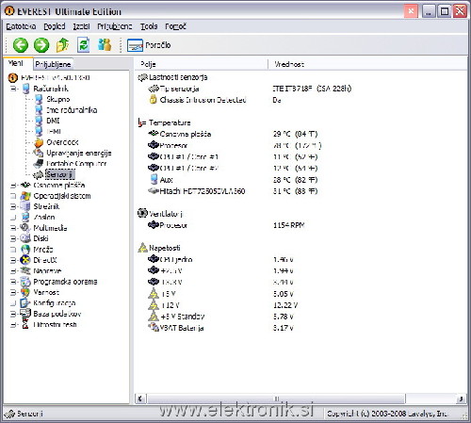Expand the Mreža tree node
471x423 pixels.
point(13,250)
